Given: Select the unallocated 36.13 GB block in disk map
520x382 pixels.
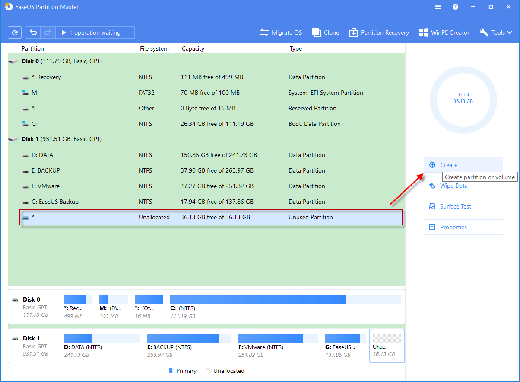Looking at the screenshot, I should 387,346.
